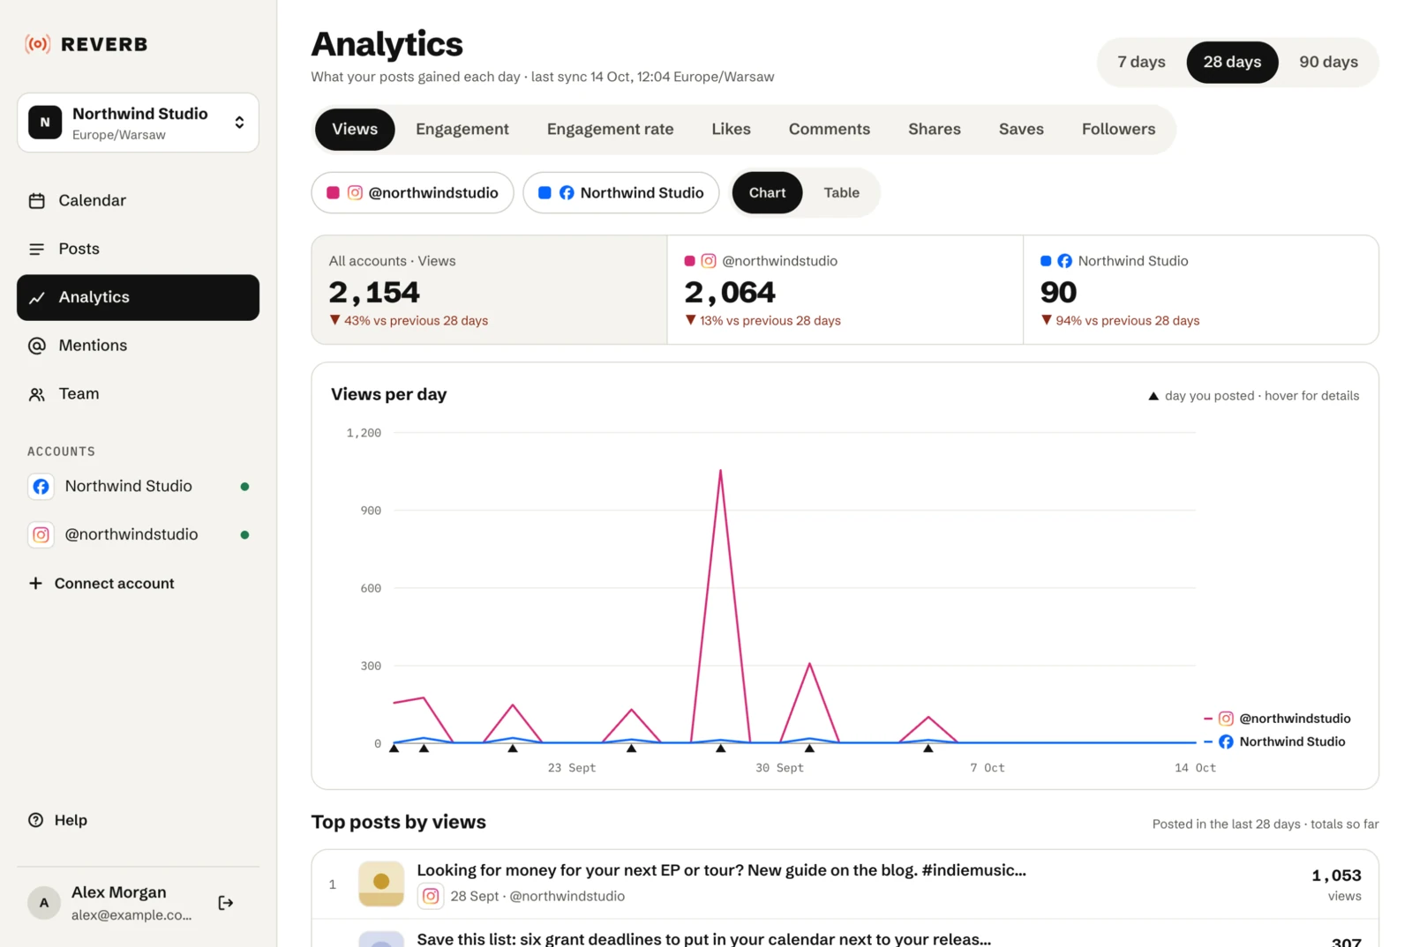Go to the Mentions page
Viewport: 1412px width, 947px height.
[x=138, y=346]
